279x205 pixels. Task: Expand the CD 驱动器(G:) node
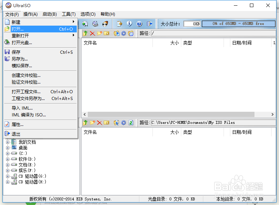point(7,176)
